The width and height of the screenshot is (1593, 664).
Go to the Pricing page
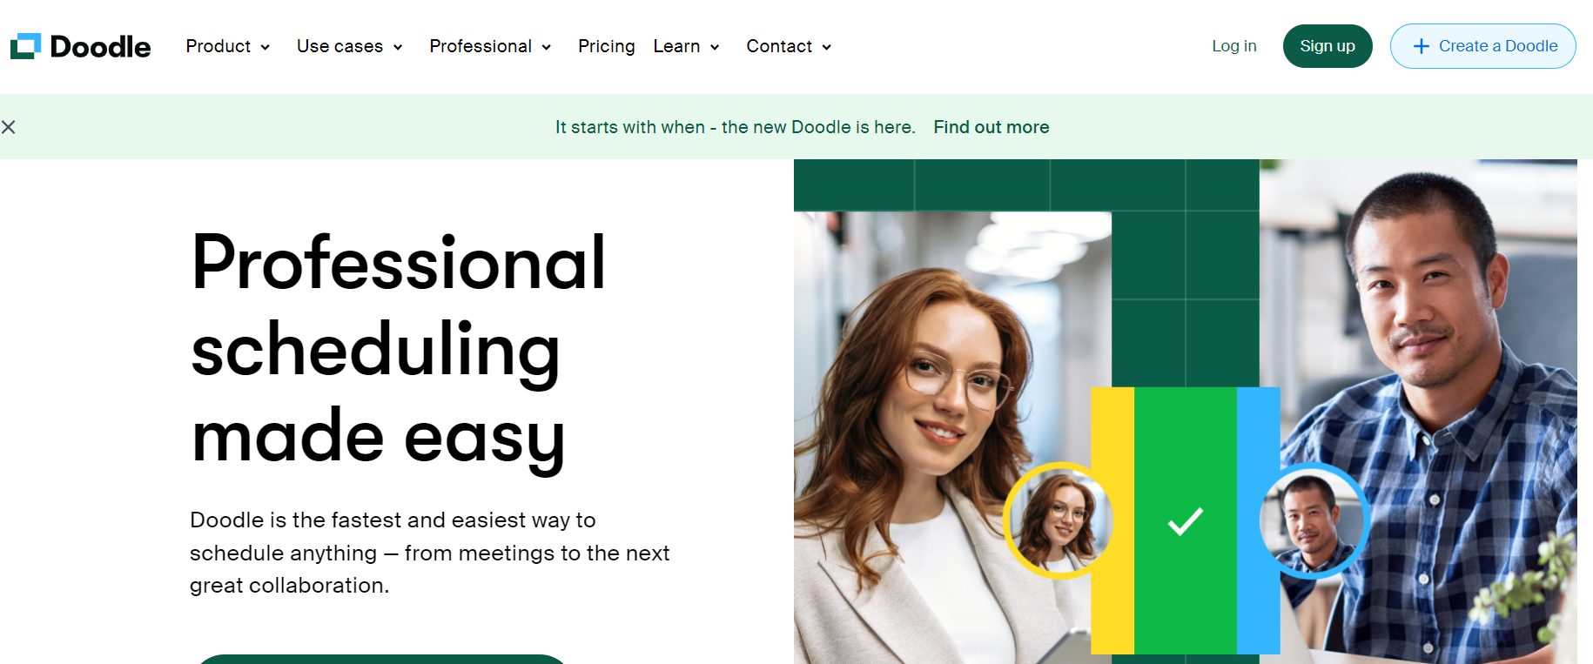click(x=607, y=46)
